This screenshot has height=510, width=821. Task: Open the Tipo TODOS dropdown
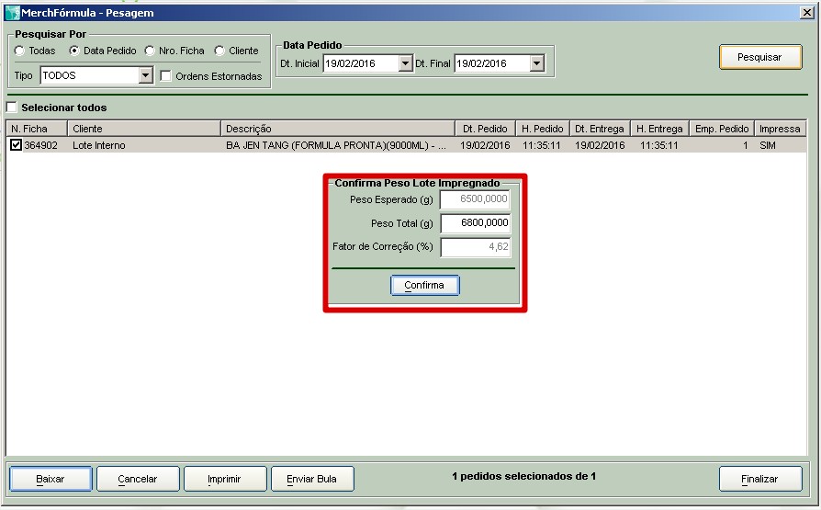pos(145,75)
